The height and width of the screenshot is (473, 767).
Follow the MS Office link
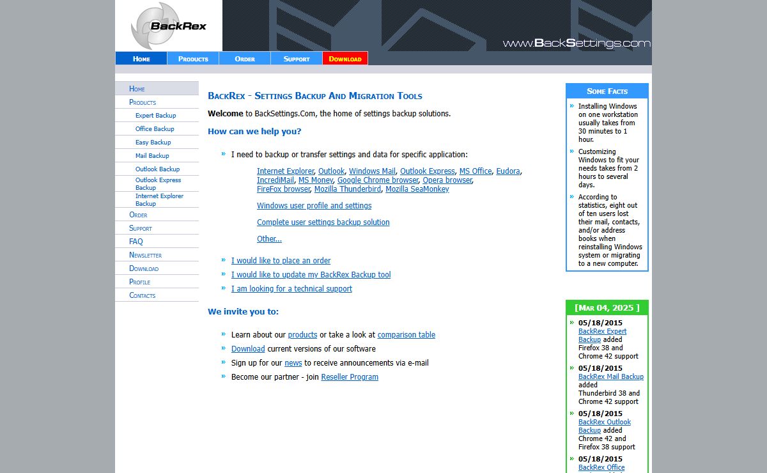tap(476, 171)
